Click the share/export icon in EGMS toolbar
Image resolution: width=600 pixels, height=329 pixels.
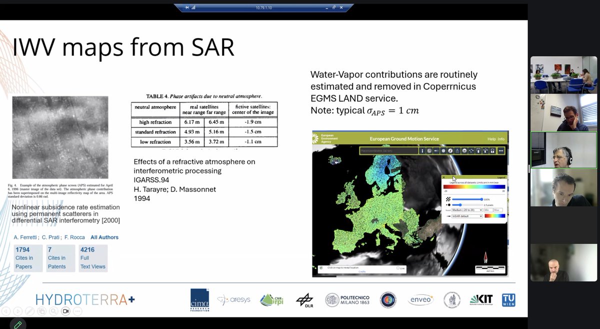point(457,150)
